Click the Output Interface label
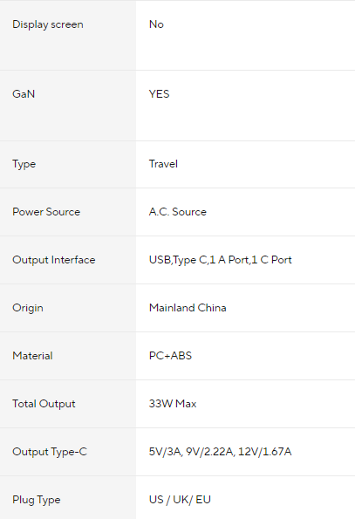355x519 pixels. pyautogui.click(x=53, y=260)
